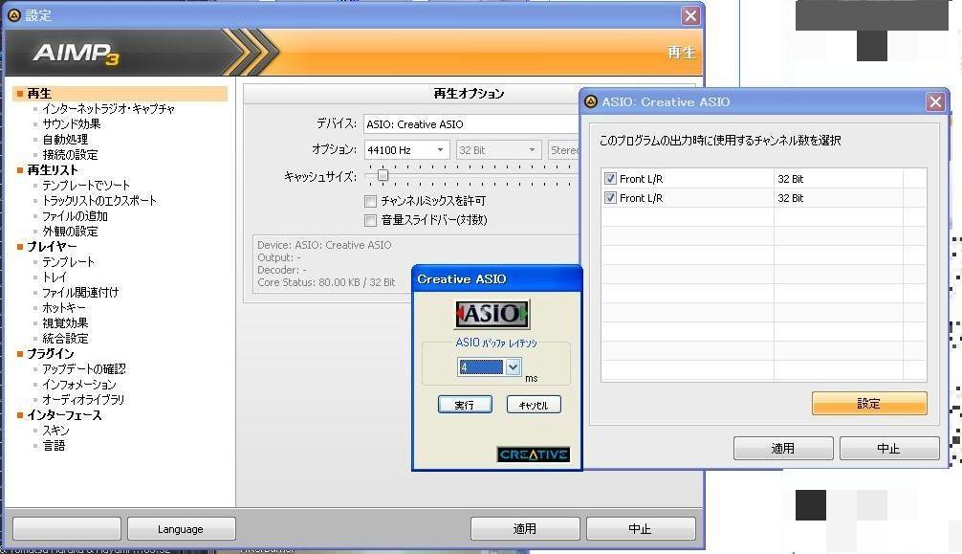This screenshot has height=554, width=962.
Task: Toggle 音量スライドバー(対数) checkbox
Action: (370, 220)
